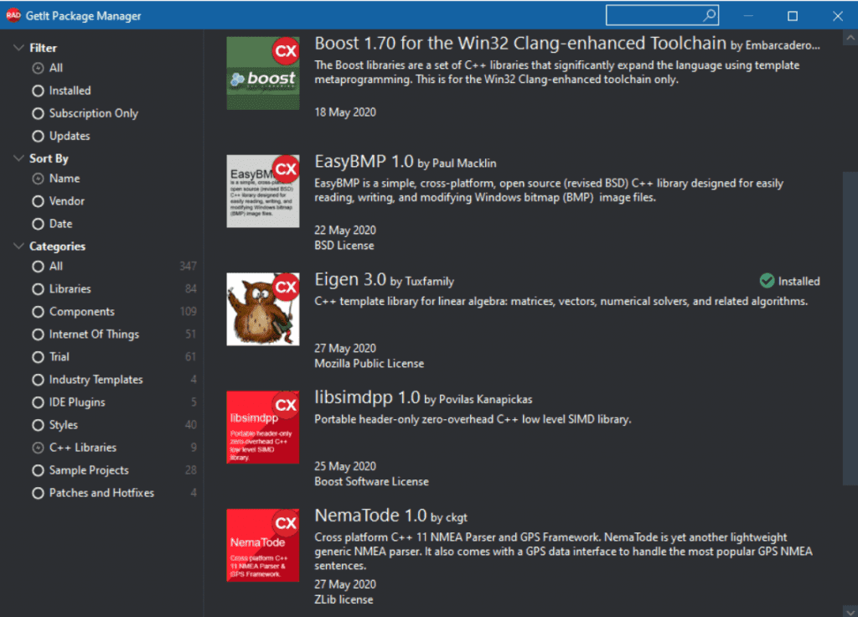The height and width of the screenshot is (617, 858).
Task: Click the 'by ckgt' vendor text
Action: coord(449,517)
